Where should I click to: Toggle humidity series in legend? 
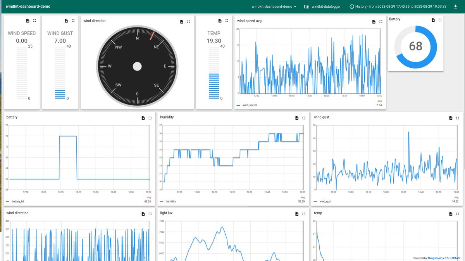(171, 201)
